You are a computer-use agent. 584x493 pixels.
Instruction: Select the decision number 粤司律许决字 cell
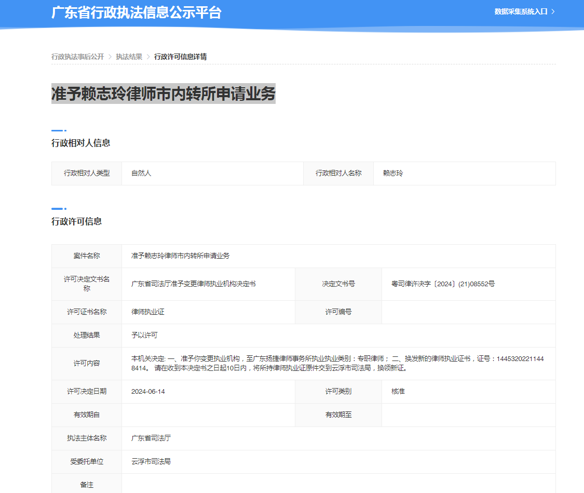coord(443,284)
